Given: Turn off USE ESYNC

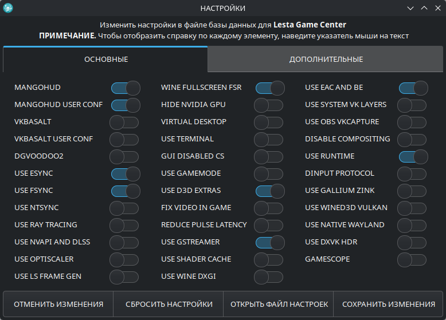Looking at the screenshot, I should [125, 173].
